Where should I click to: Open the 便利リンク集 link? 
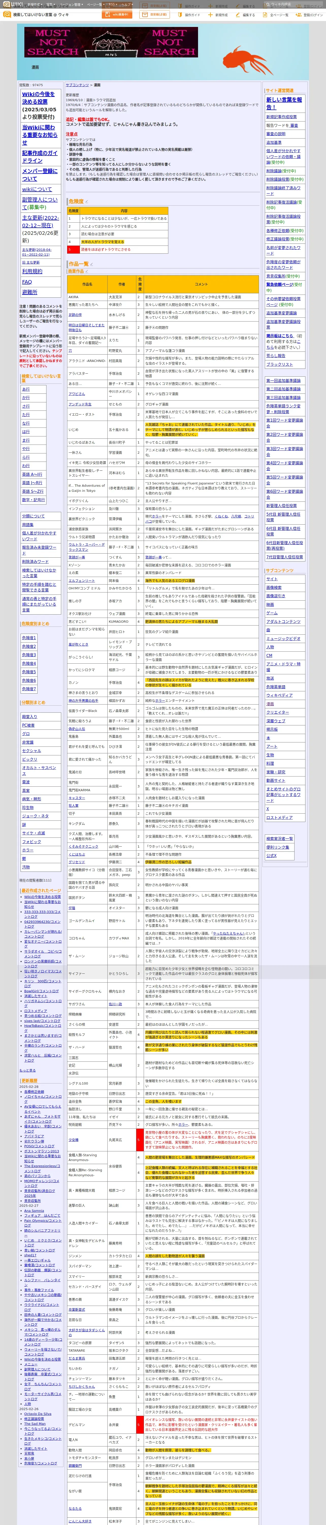click(278, 847)
